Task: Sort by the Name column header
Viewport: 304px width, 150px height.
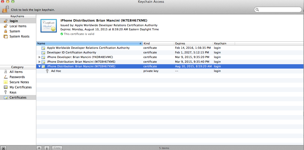Action: tap(89, 44)
